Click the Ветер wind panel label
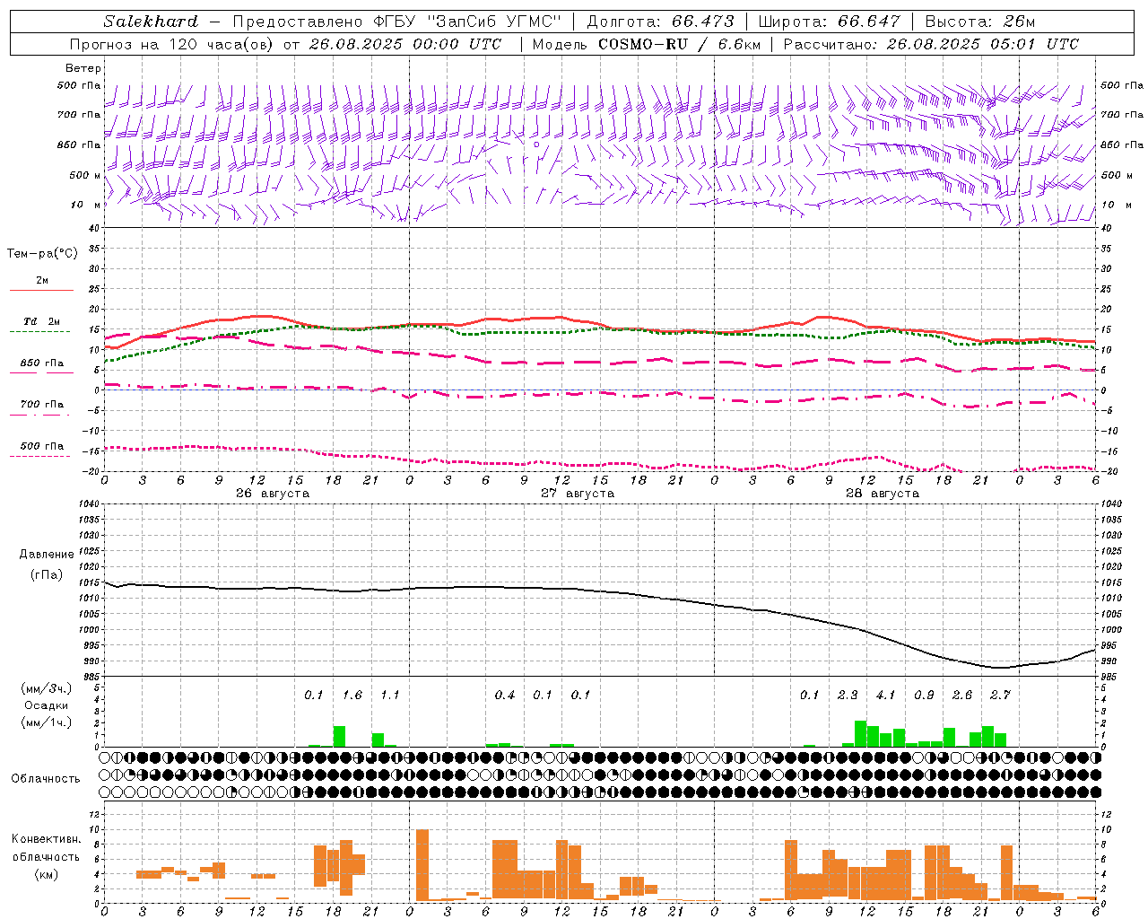Viewport: 1148px width, 919px height. 83,68
